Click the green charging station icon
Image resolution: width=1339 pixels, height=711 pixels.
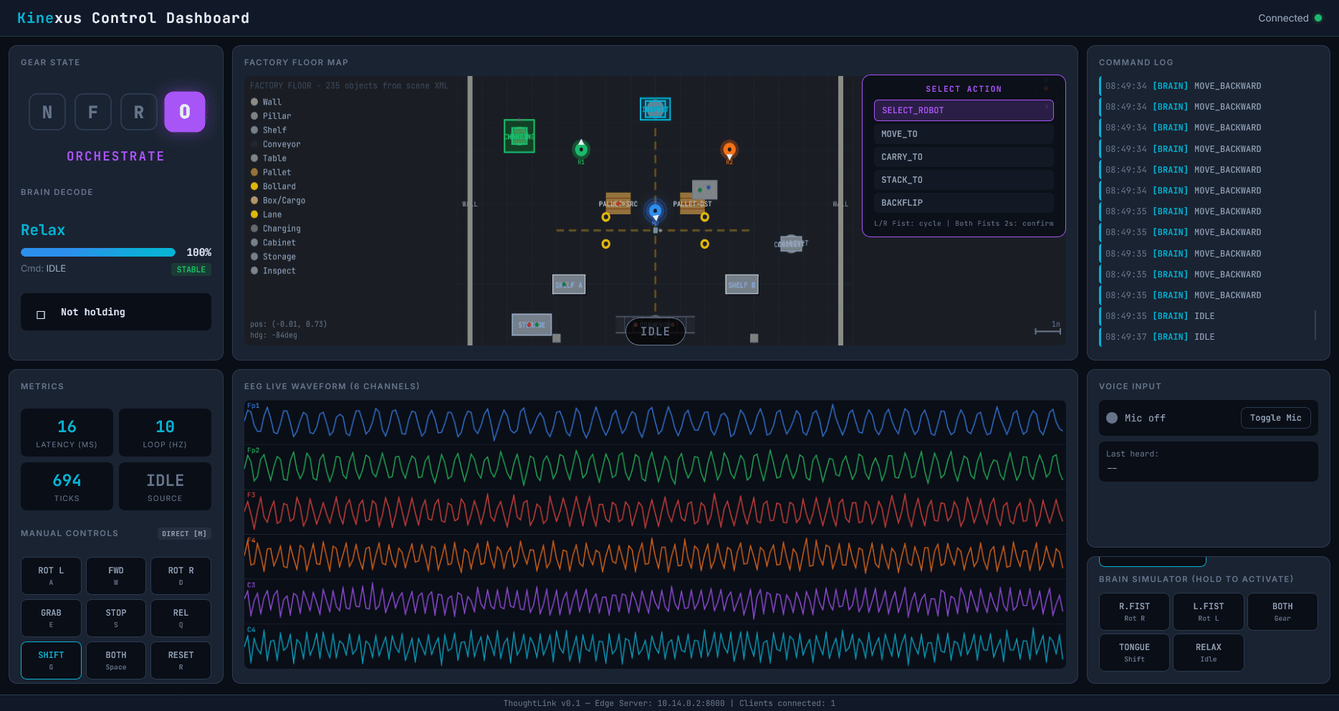pos(519,136)
